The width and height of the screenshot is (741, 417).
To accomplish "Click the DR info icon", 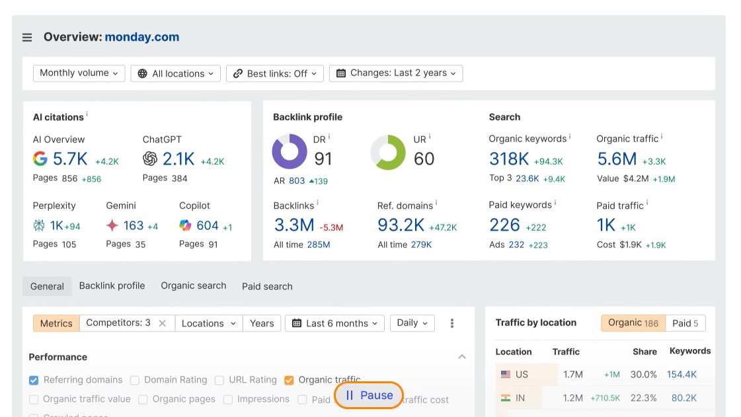I will pos(329,137).
